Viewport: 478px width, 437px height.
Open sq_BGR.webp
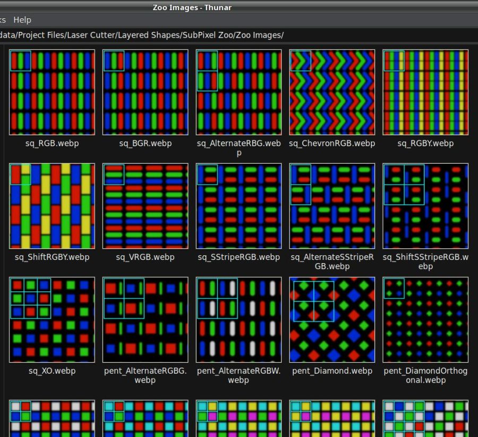click(145, 91)
